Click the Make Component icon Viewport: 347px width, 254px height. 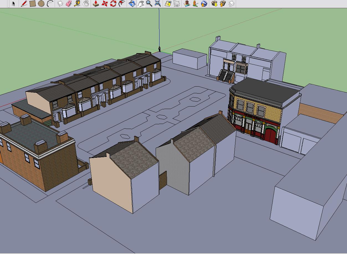[x=60, y=4]
